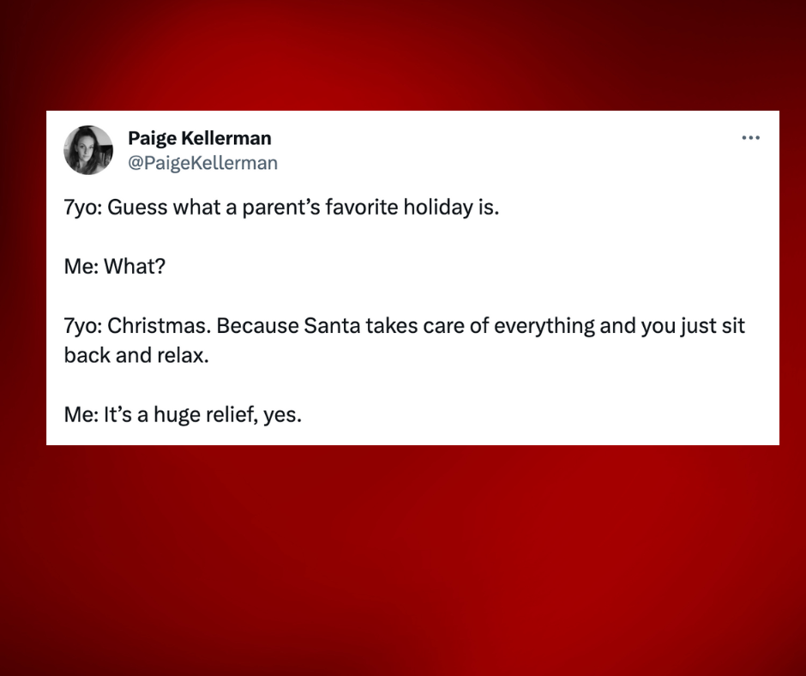
Task: Click Paige Kellerman's profile avatar
Action: tap(88, 150)
